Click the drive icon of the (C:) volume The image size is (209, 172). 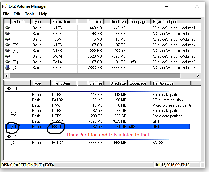click(x=7, y=45)
